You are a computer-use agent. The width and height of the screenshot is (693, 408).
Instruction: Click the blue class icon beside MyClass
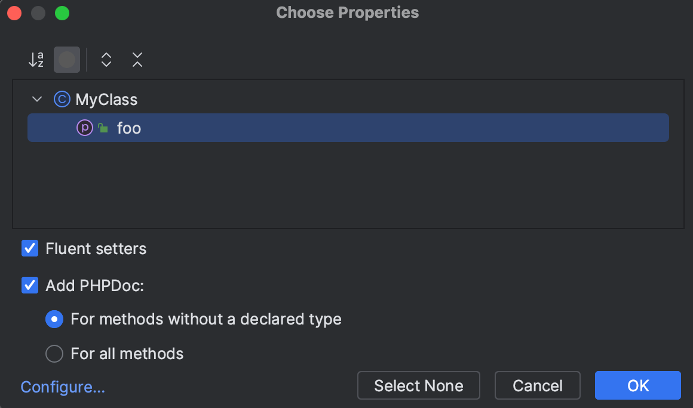(x=62, y=99)
